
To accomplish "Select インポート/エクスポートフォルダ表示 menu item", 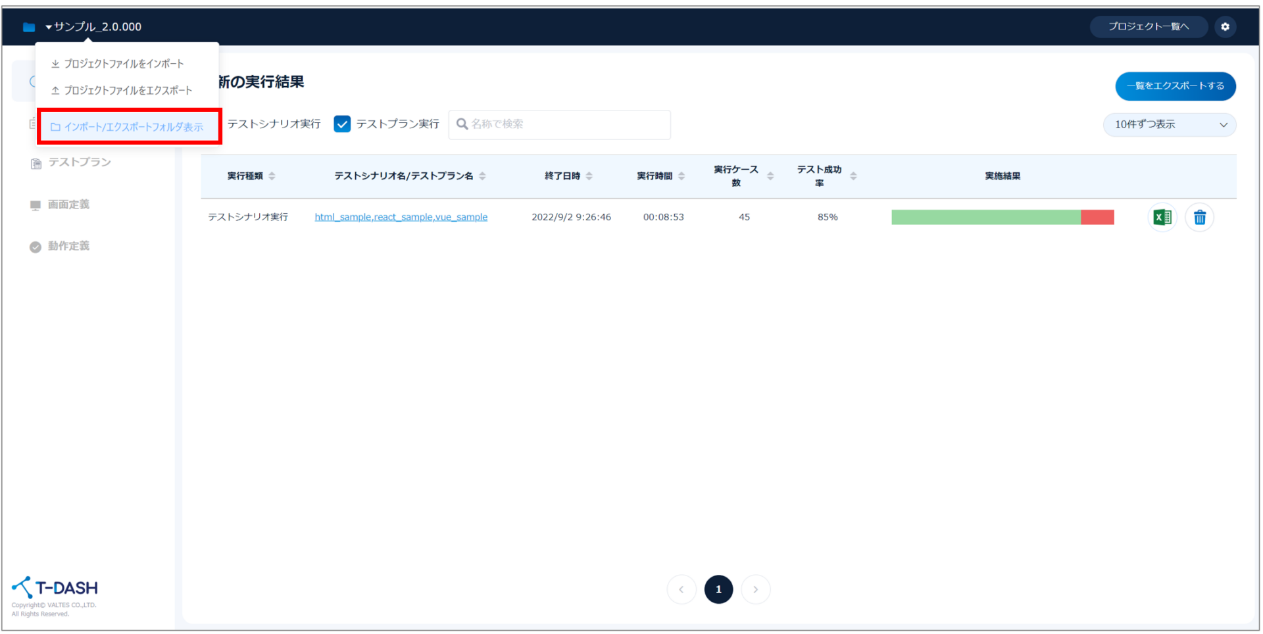I will 133,127.
